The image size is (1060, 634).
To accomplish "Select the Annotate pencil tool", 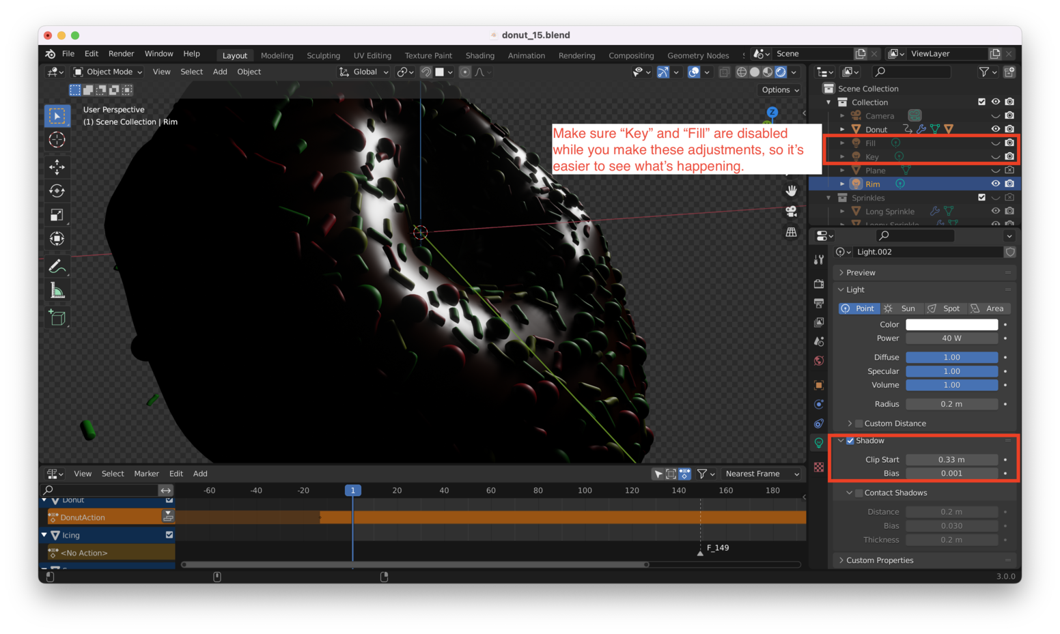I will tap(57, 266).
